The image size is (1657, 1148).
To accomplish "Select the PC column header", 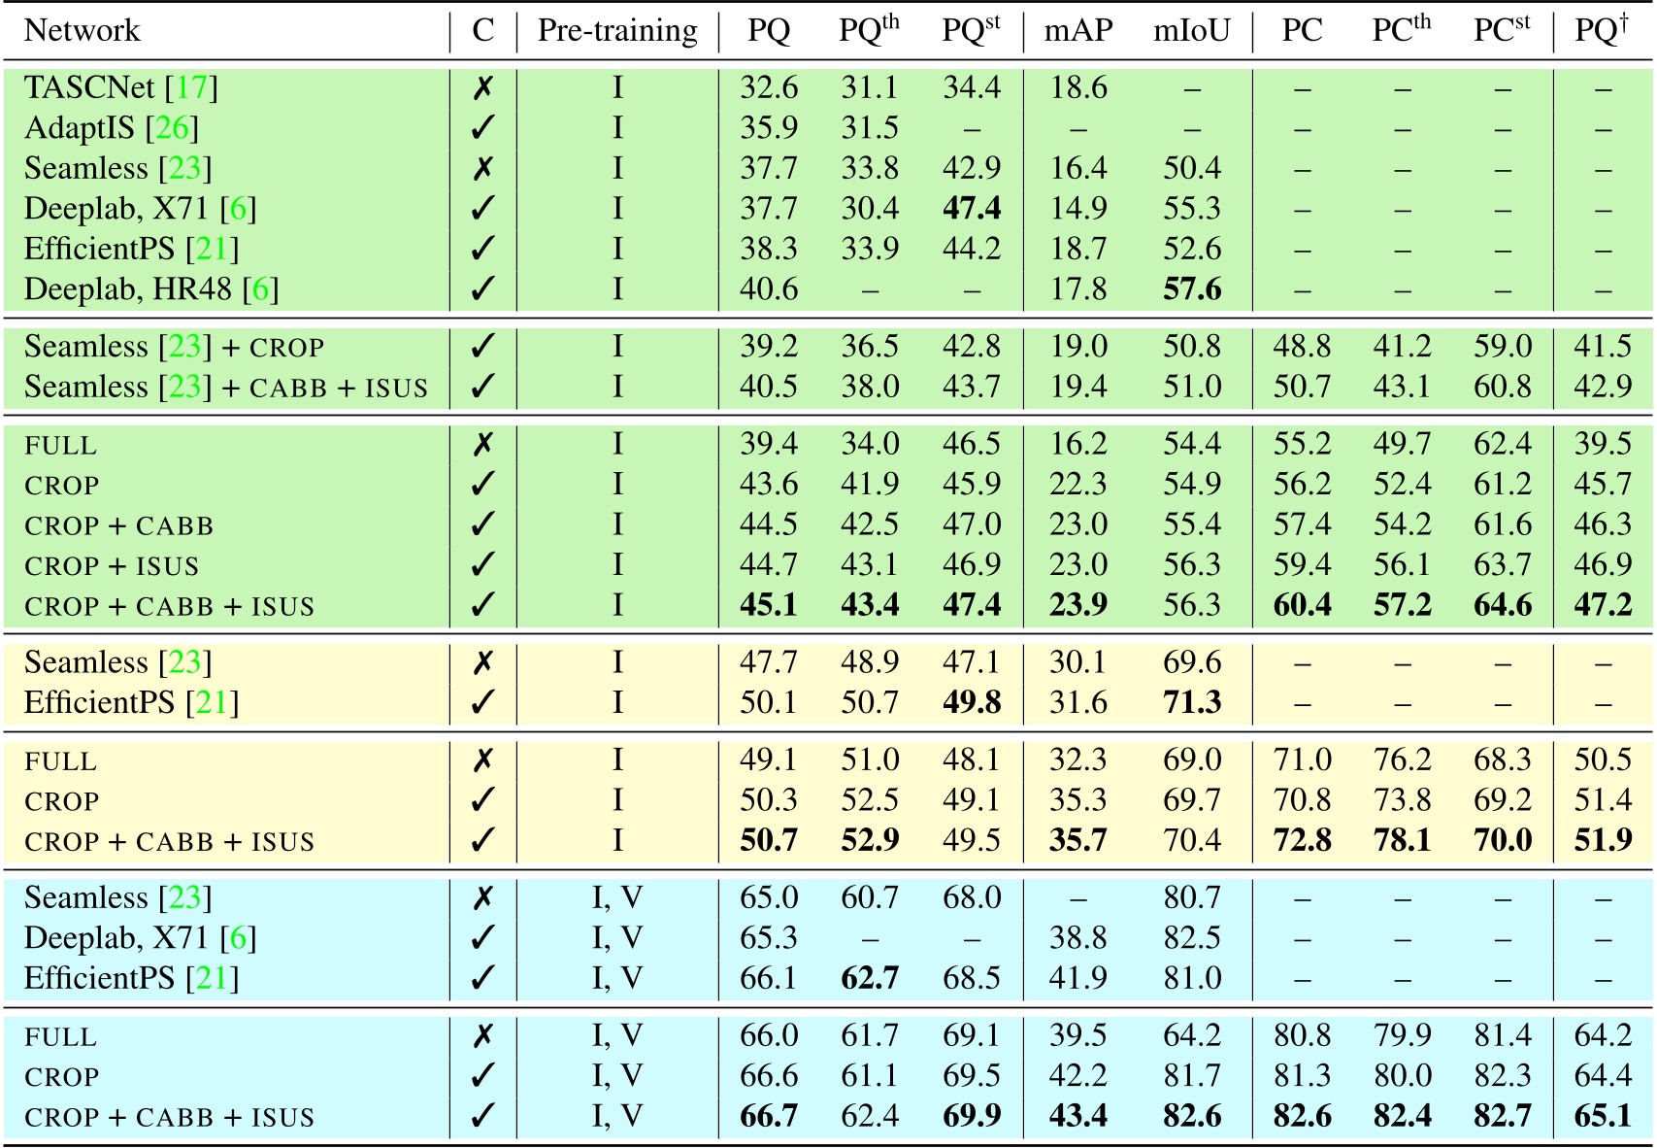I will pyautogui.click(x=1301, y=31).
